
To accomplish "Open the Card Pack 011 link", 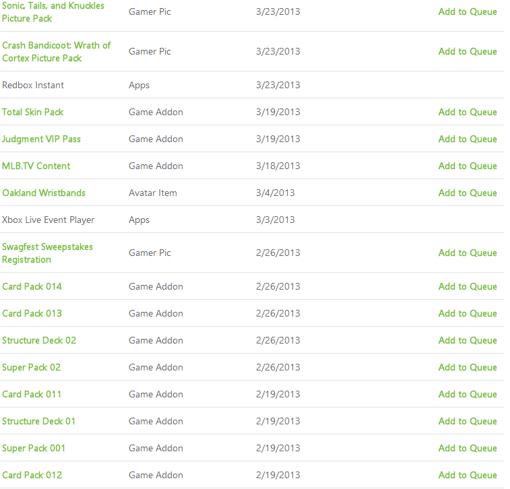I will pyautogui.click(x=32, y=395).
